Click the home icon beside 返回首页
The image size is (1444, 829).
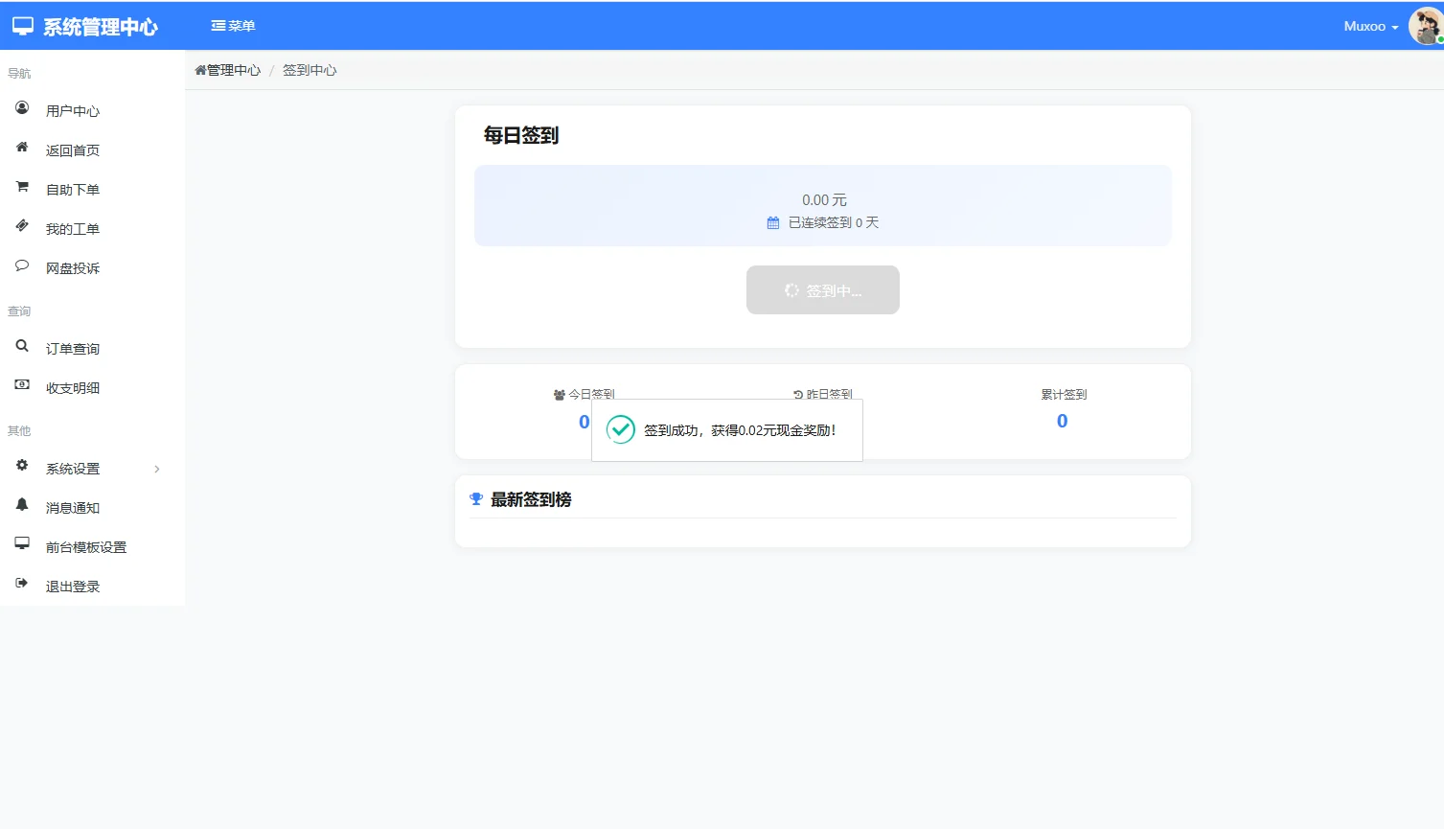21,148
